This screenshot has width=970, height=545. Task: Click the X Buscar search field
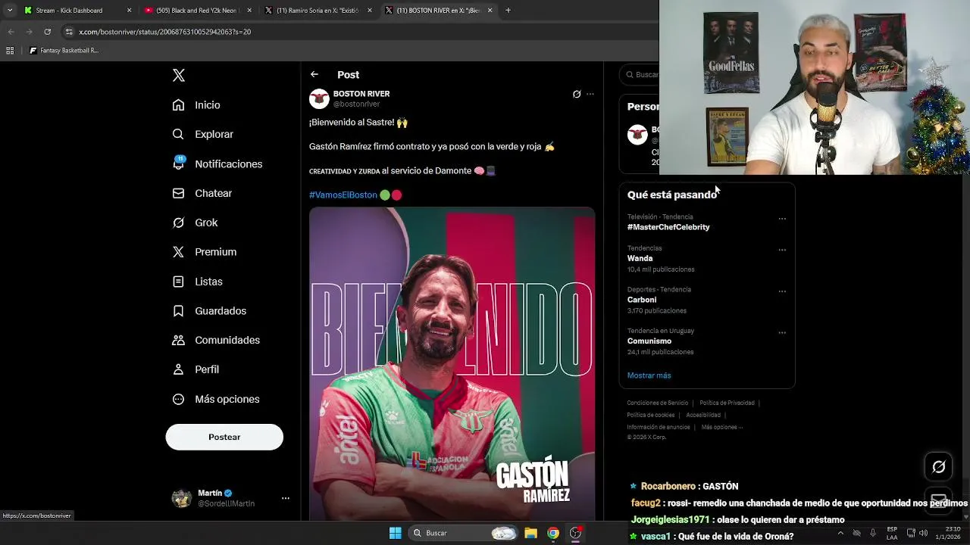click(639, 74)
